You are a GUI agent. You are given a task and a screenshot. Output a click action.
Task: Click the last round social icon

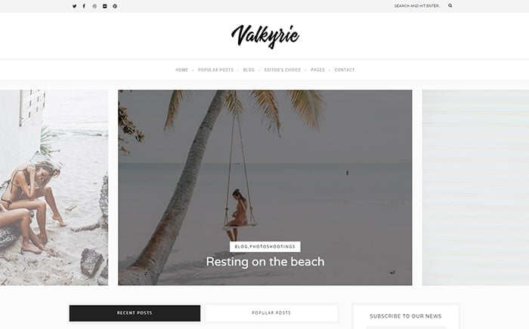pyautogui.click(x=115, y=6)
